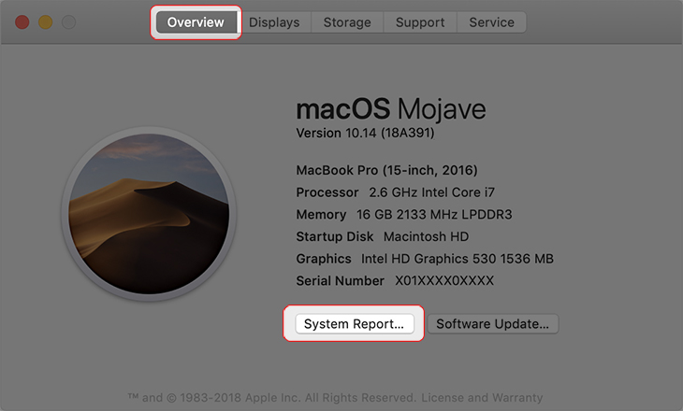The image size is (683, 411).
Task: Select the Overview tab
Action: pos(196,22)
